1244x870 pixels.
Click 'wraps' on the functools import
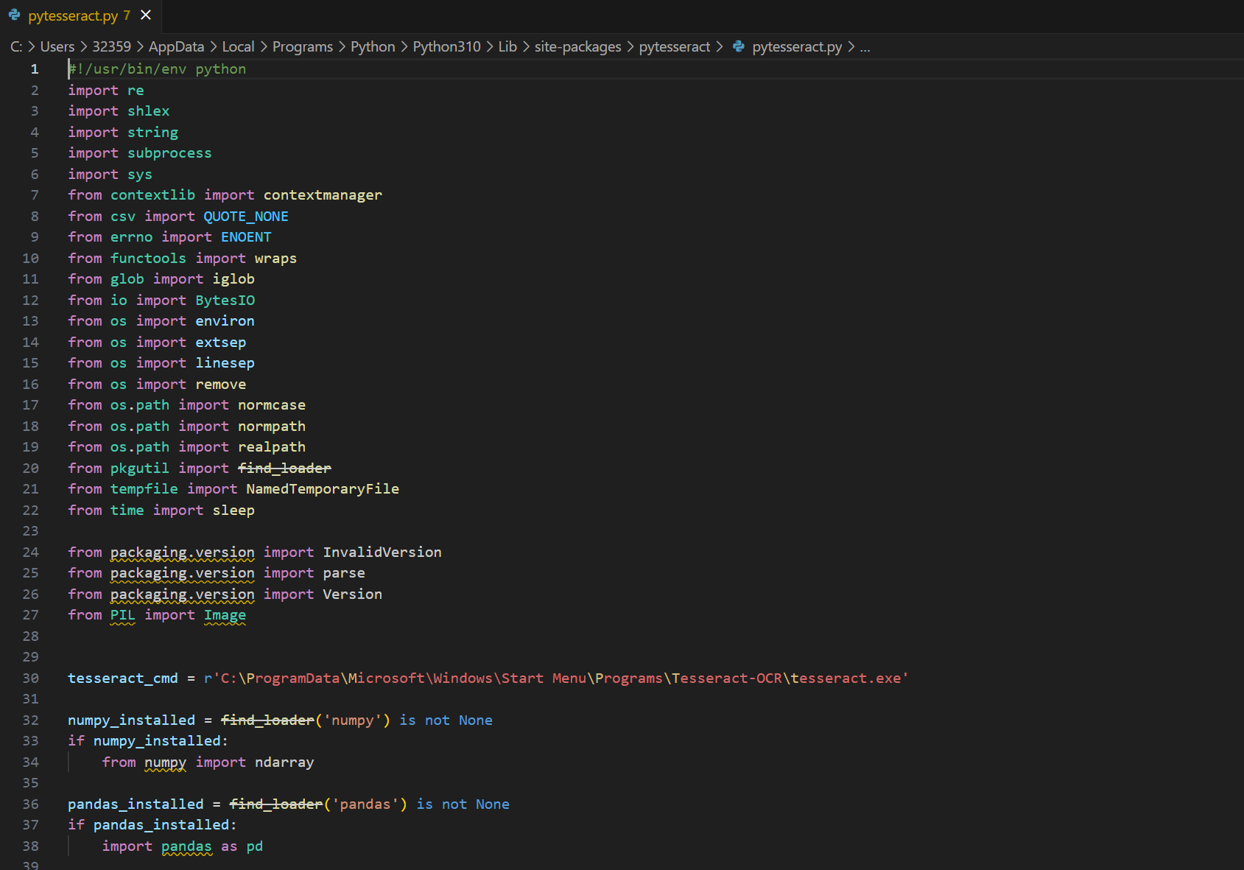[x=275, y=258]
